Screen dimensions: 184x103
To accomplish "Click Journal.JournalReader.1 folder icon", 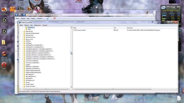I will click(x=24, y=63).
